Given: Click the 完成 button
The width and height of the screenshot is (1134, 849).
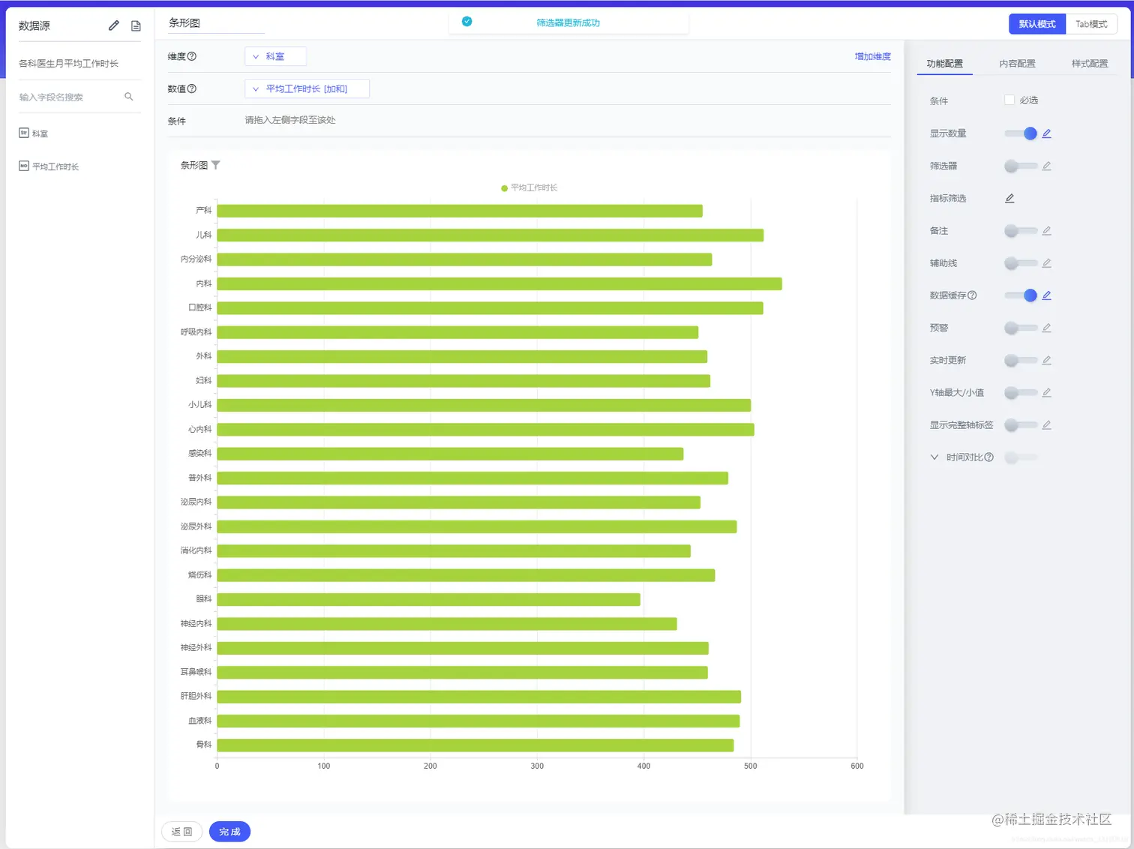Looking at the screenshot, I should coord(229,832).
